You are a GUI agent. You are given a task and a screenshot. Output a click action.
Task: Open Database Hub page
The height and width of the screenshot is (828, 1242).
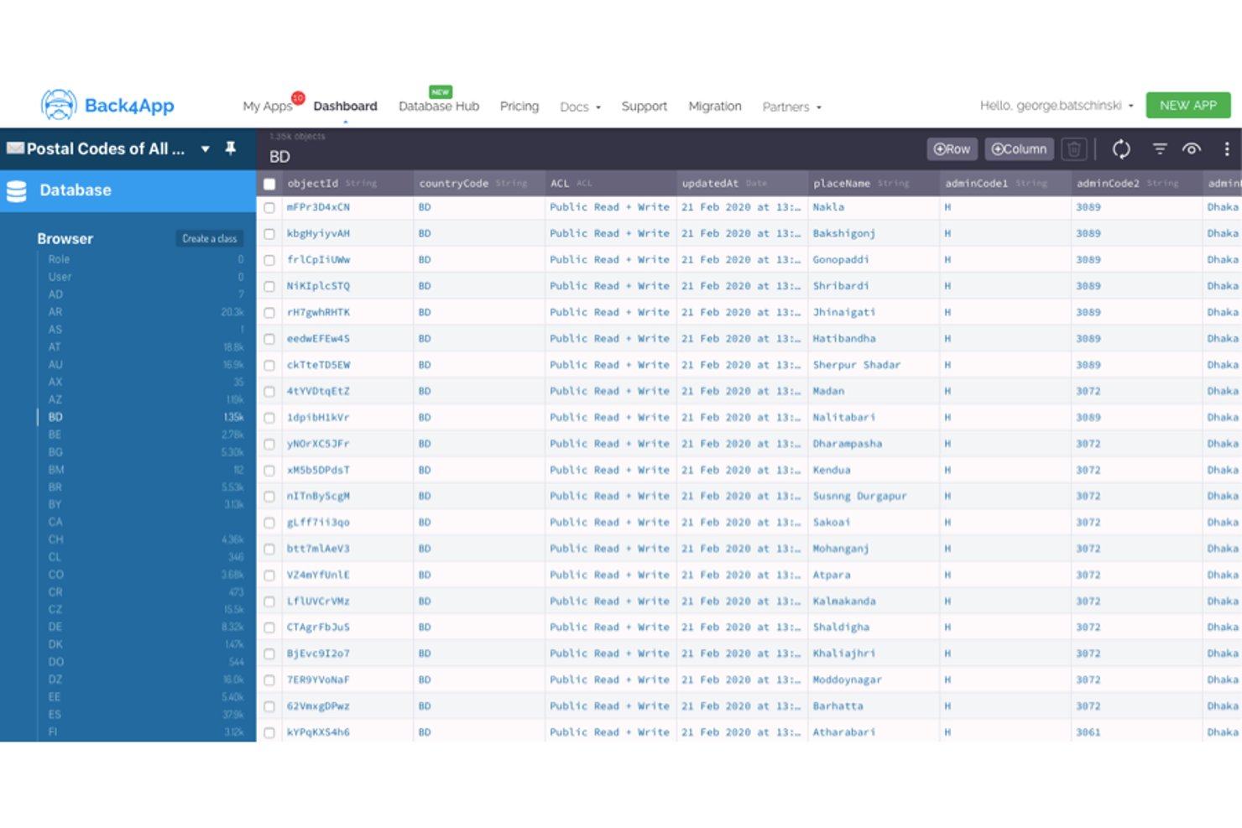tap(439, 107)
